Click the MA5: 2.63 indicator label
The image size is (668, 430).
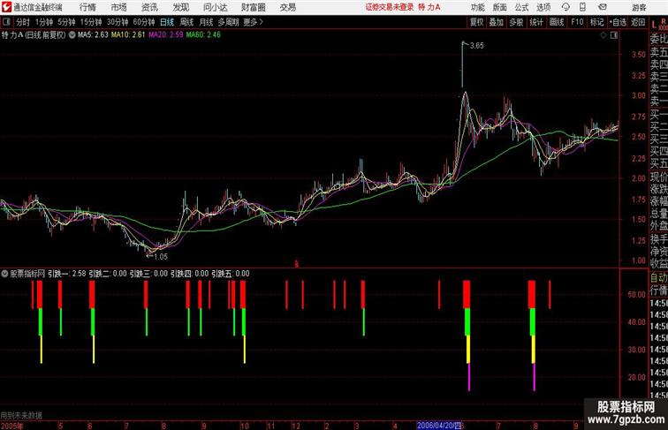tap(93, 35)
